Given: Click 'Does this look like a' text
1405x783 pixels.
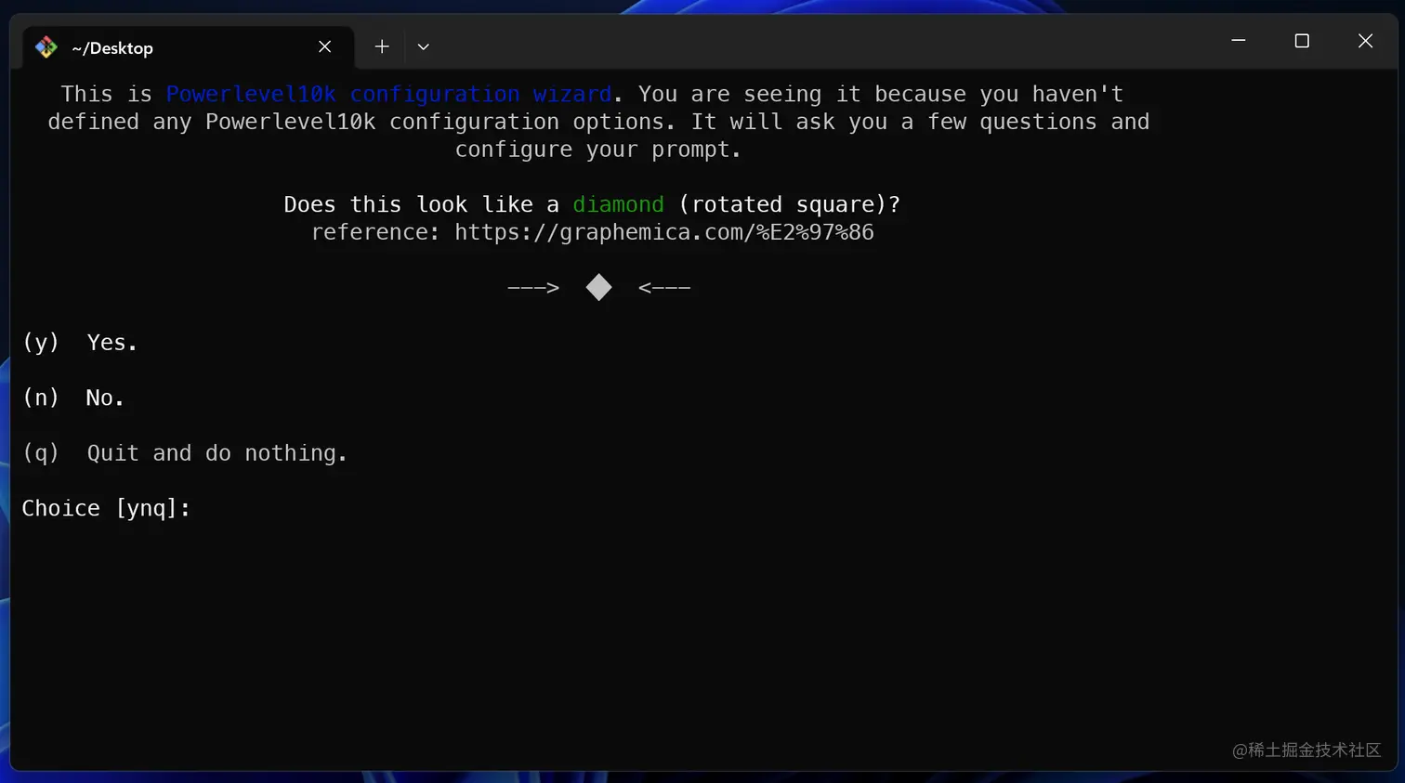Looking at the screenshot, I should tap(421, 204).
